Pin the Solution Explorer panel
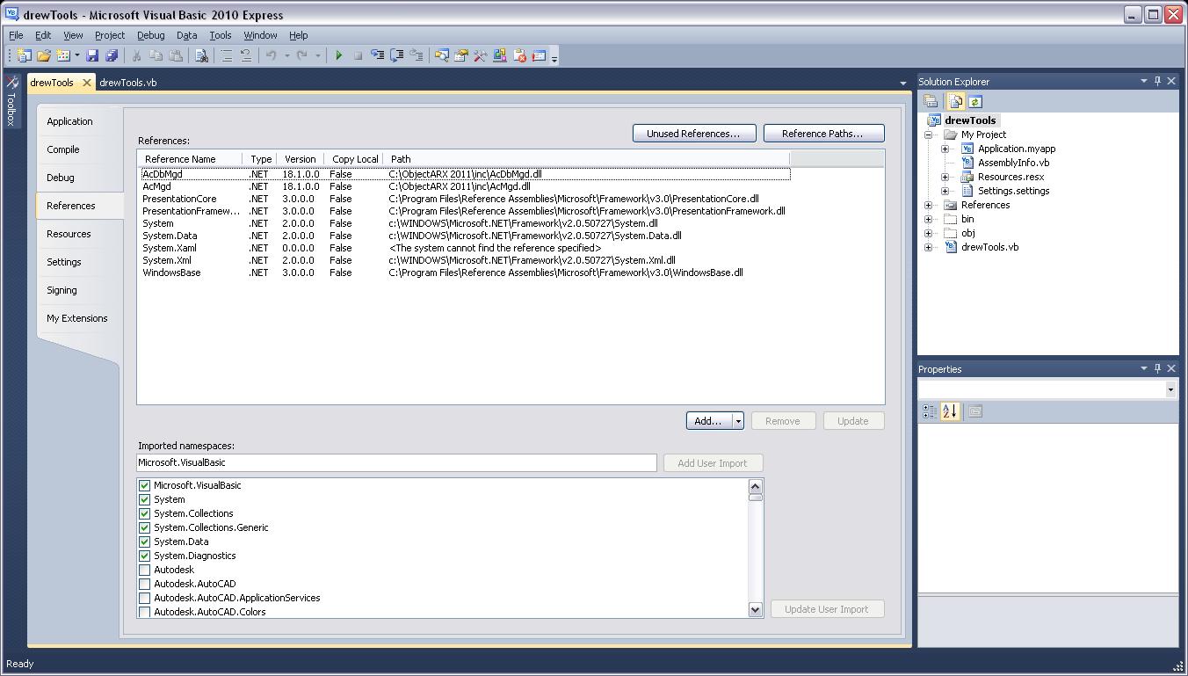The width and height of the screenshot is (1188, 676). pyautogui.click(x=1157, y=81)
